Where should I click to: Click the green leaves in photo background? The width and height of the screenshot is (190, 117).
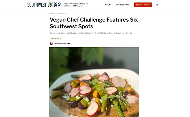pos(93,56)
